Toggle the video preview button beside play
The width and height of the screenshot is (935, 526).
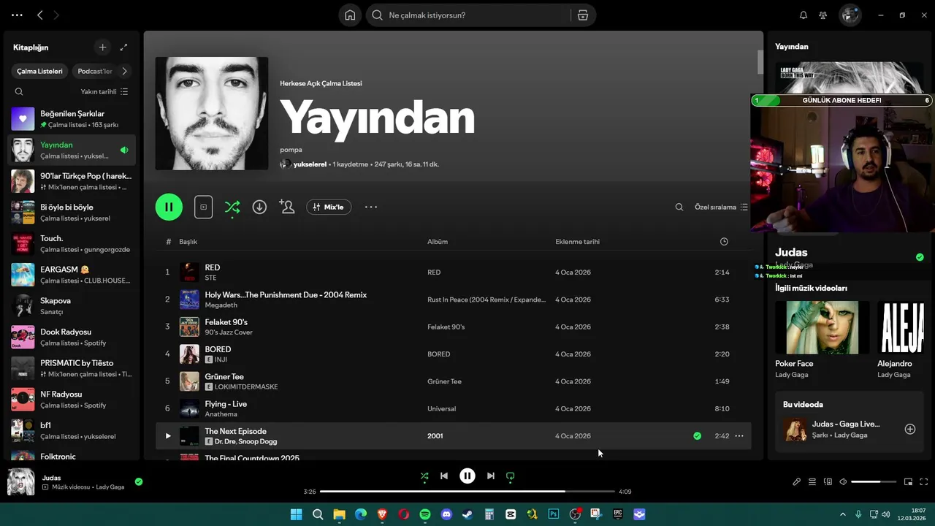pos(203,207)
